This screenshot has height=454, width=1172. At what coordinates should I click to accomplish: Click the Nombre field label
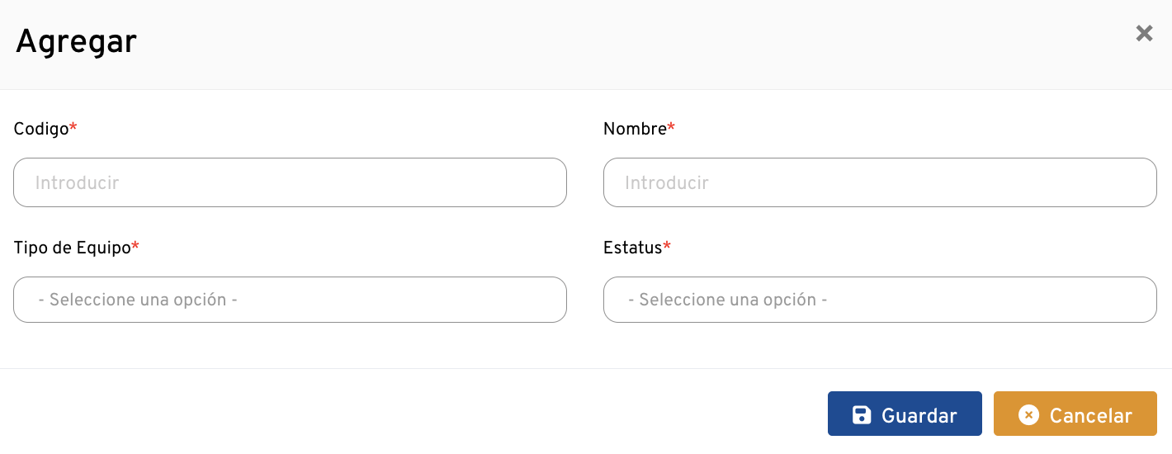635,129
